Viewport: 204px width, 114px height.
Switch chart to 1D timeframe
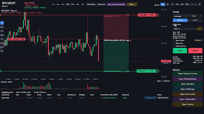[x=82, y=4]
